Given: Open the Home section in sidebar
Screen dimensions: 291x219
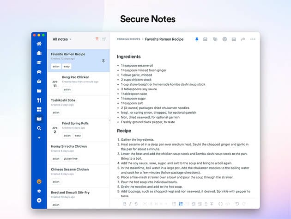Looking at the screenshot, I should click(39, 44).
